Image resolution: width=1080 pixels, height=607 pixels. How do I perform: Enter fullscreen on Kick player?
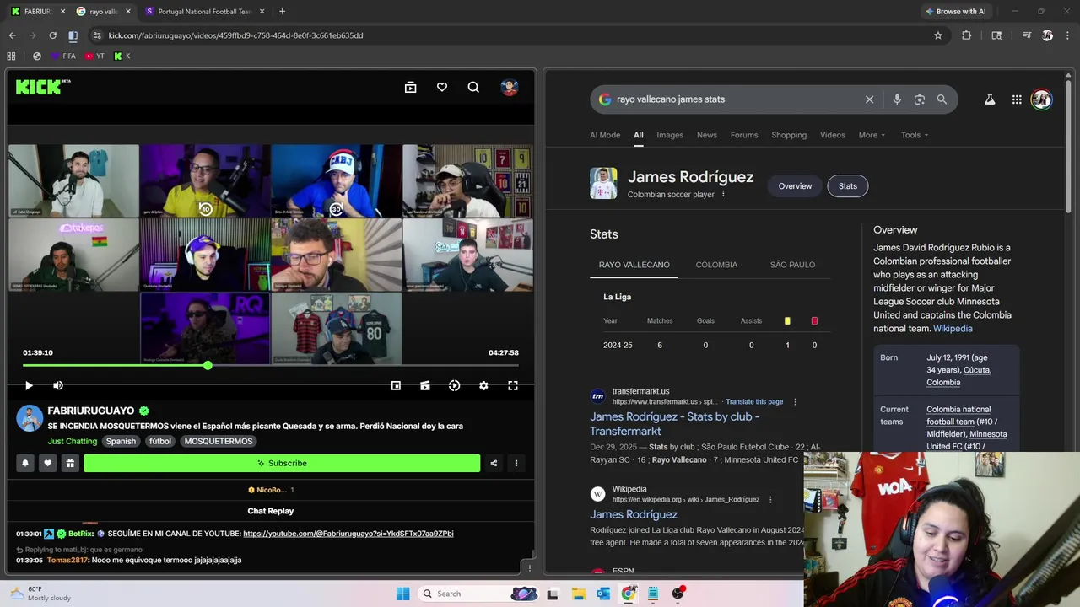point(513,385)
